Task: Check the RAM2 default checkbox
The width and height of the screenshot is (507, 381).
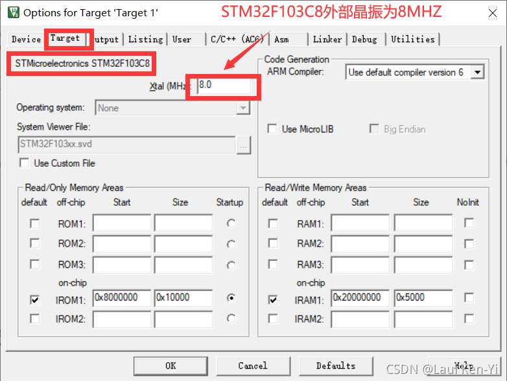Action: point(273,243)
